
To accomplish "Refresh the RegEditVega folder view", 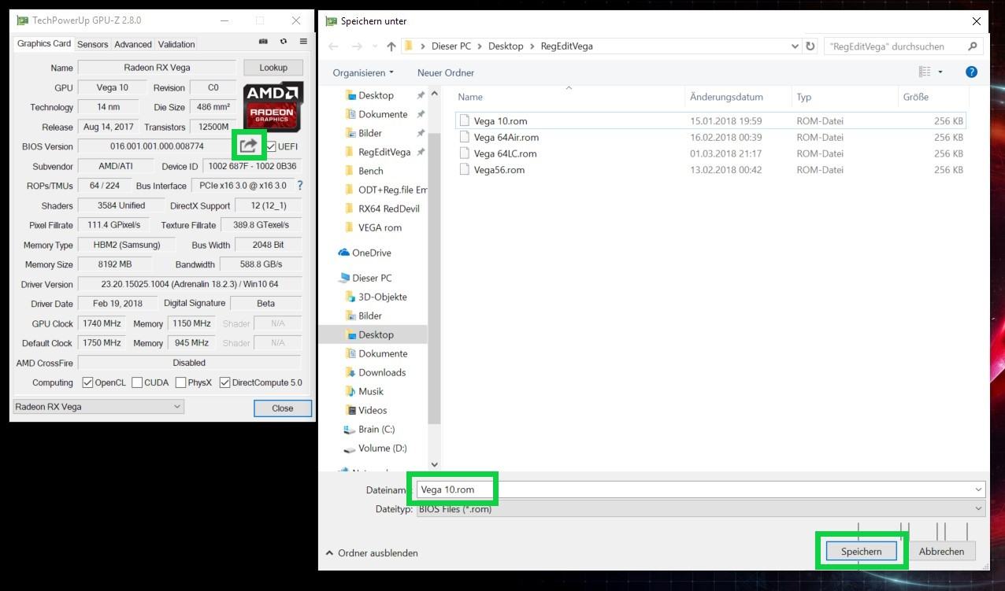I will point(810,46).
